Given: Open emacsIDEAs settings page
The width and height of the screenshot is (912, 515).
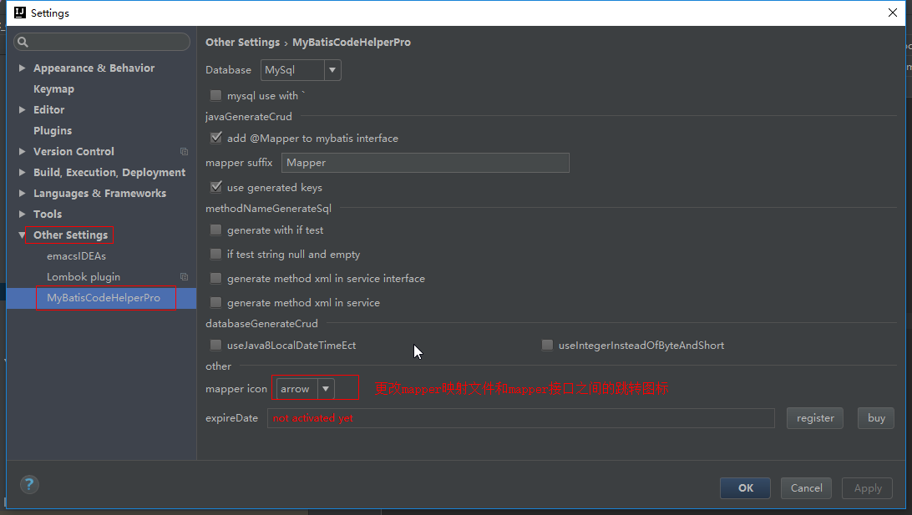Looking at the screenshot, I should (x=76, y=255).
